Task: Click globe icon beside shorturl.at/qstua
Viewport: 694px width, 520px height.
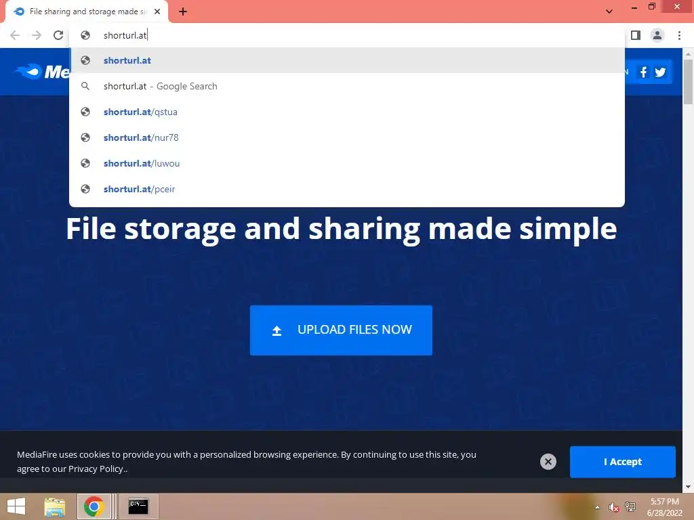Action: tap(85, 112)
